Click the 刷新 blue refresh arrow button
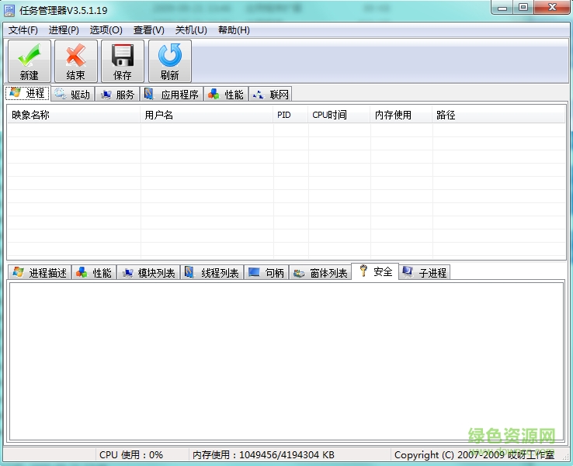Image resolution: width=573 pixels, height=466 pixels. pyautogui.click(x=169, y=61)
